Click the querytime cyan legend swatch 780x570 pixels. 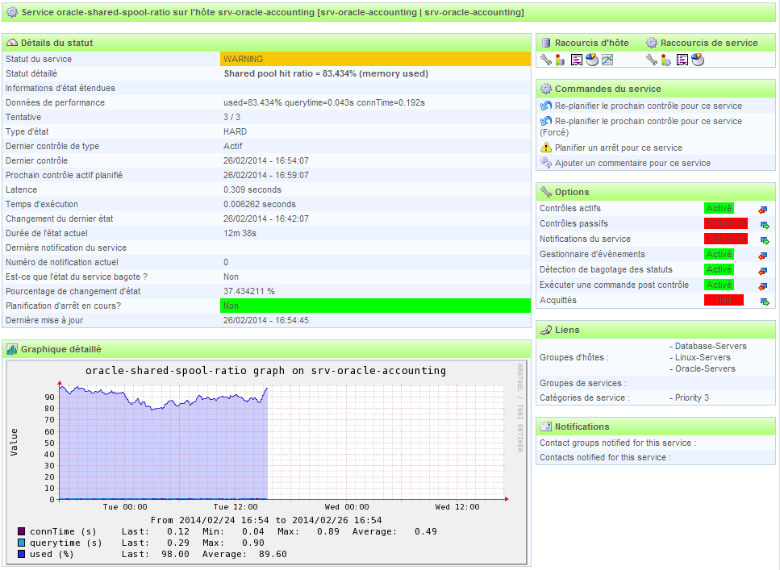point(22,543)
